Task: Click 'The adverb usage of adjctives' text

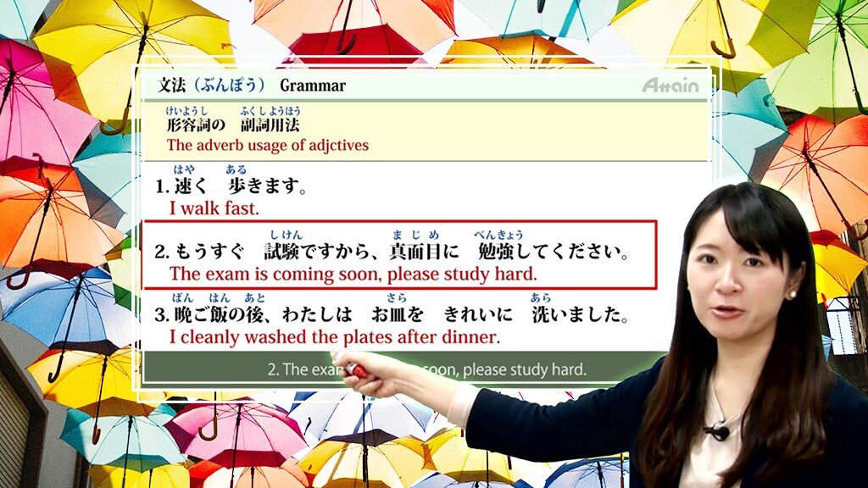Action: pos(267,146)
